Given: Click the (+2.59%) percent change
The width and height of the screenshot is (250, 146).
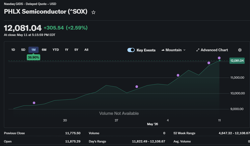Looking at the screenshot, I should pos(77,28).
